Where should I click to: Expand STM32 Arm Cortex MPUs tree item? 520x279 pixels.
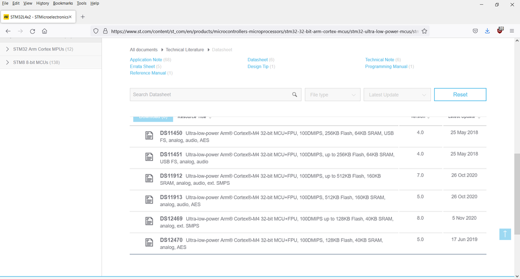point(7,49)
